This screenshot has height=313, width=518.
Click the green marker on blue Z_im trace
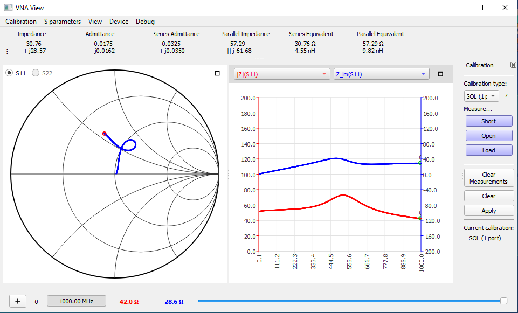click(x=420, y=163)
